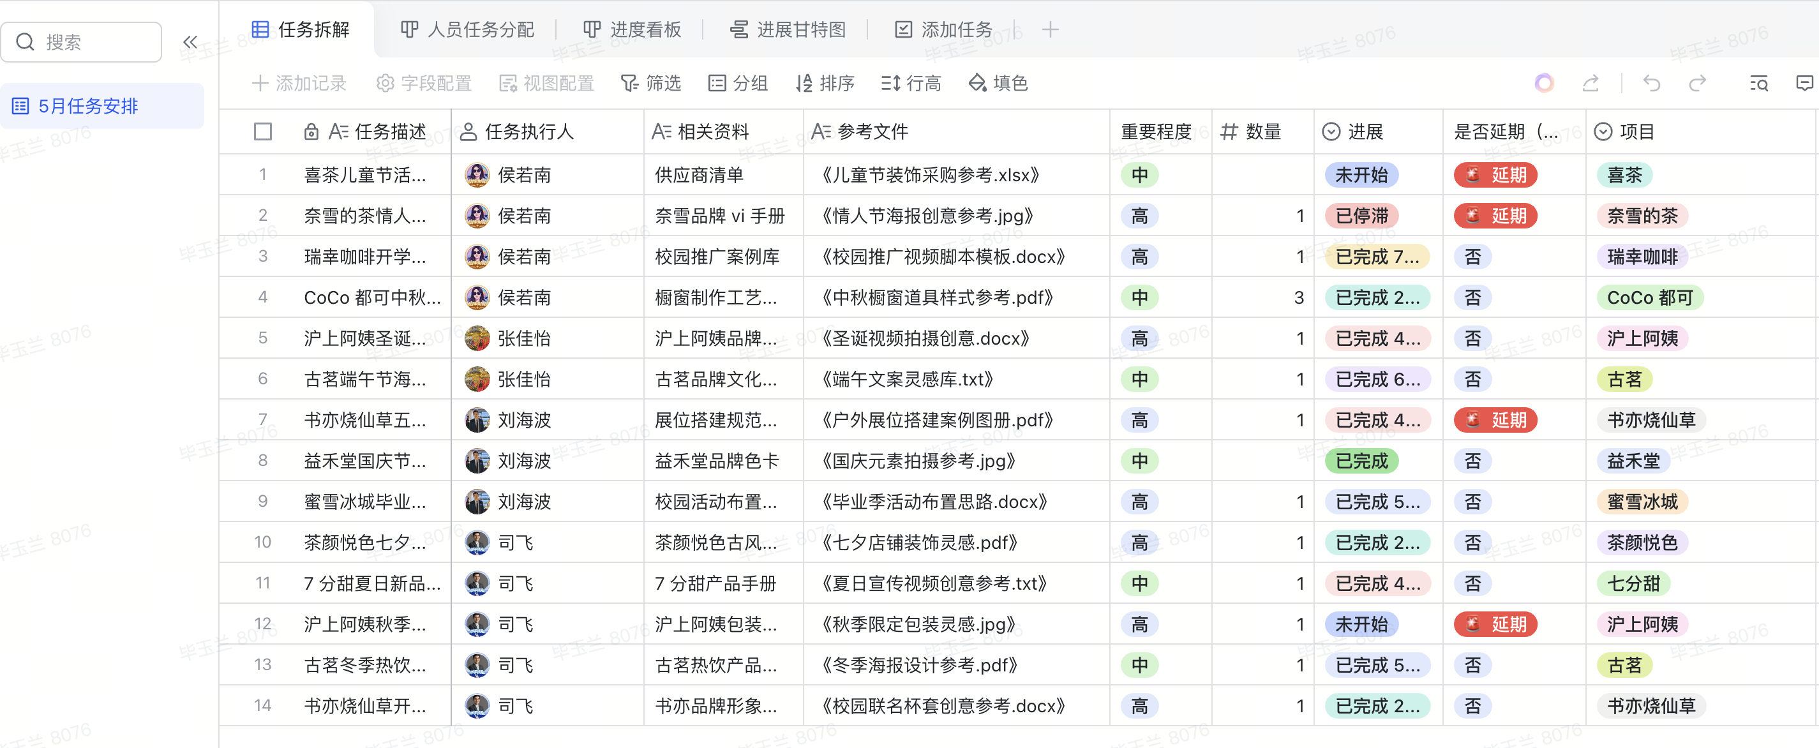Collapse the sidebar with double-chevron icon
Screen dimensions: 1819x748
(x=190, y=42)
